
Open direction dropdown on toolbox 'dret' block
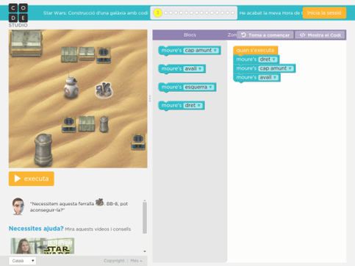tap(199, 105)
